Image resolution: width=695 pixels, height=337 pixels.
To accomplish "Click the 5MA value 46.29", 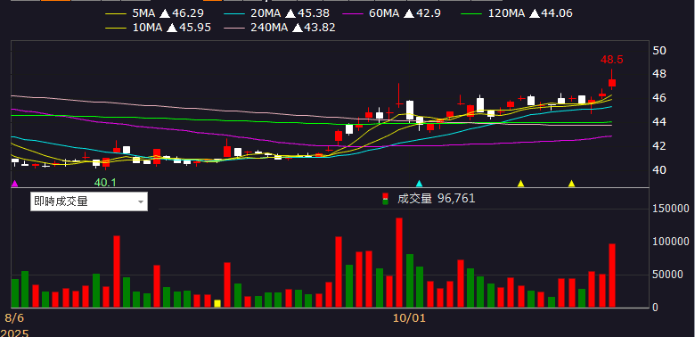I will point(188,13).
